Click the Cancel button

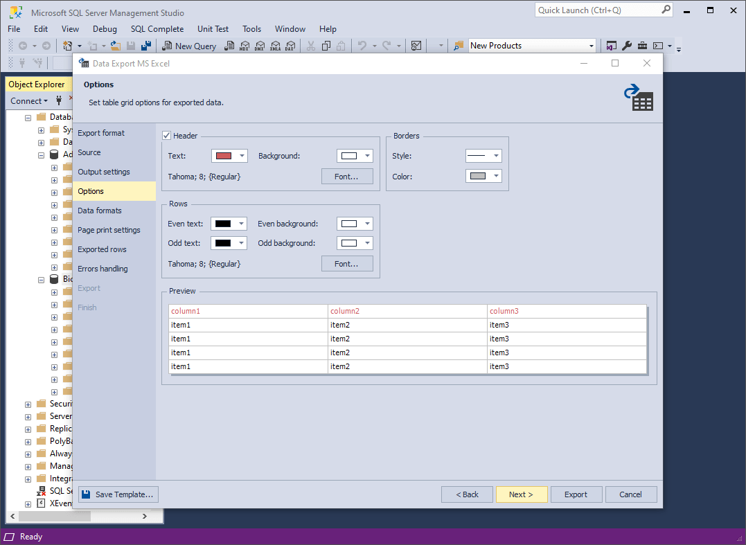[631, 494]
